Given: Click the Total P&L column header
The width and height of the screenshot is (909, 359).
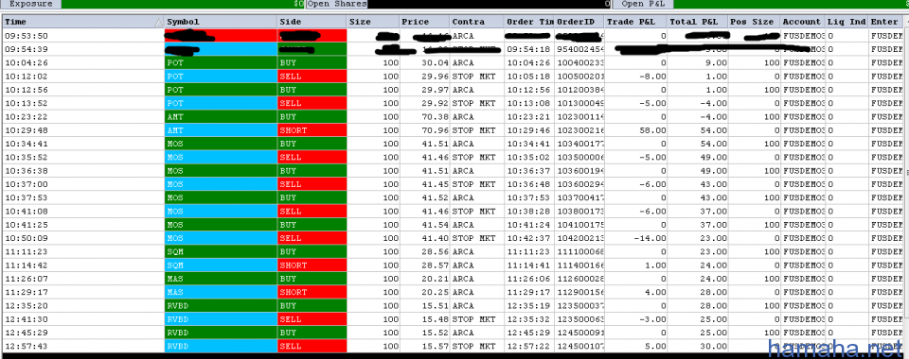Looking at the screenshot, I should pos(698,22).
